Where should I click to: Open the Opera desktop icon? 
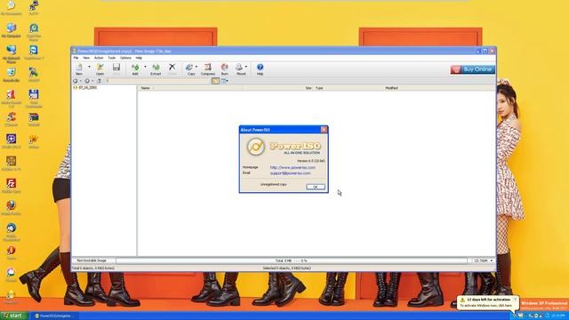click(12, 252)
